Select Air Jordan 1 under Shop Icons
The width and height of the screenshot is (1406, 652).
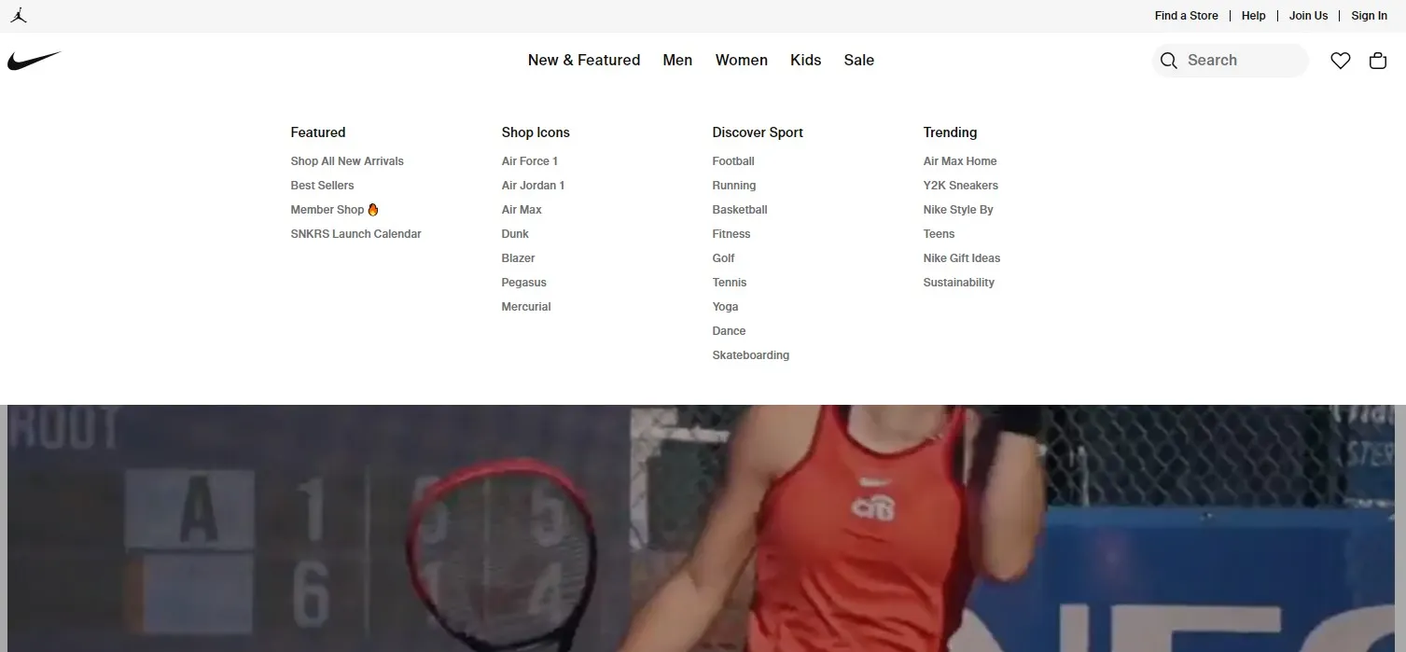tap(533, 186)
